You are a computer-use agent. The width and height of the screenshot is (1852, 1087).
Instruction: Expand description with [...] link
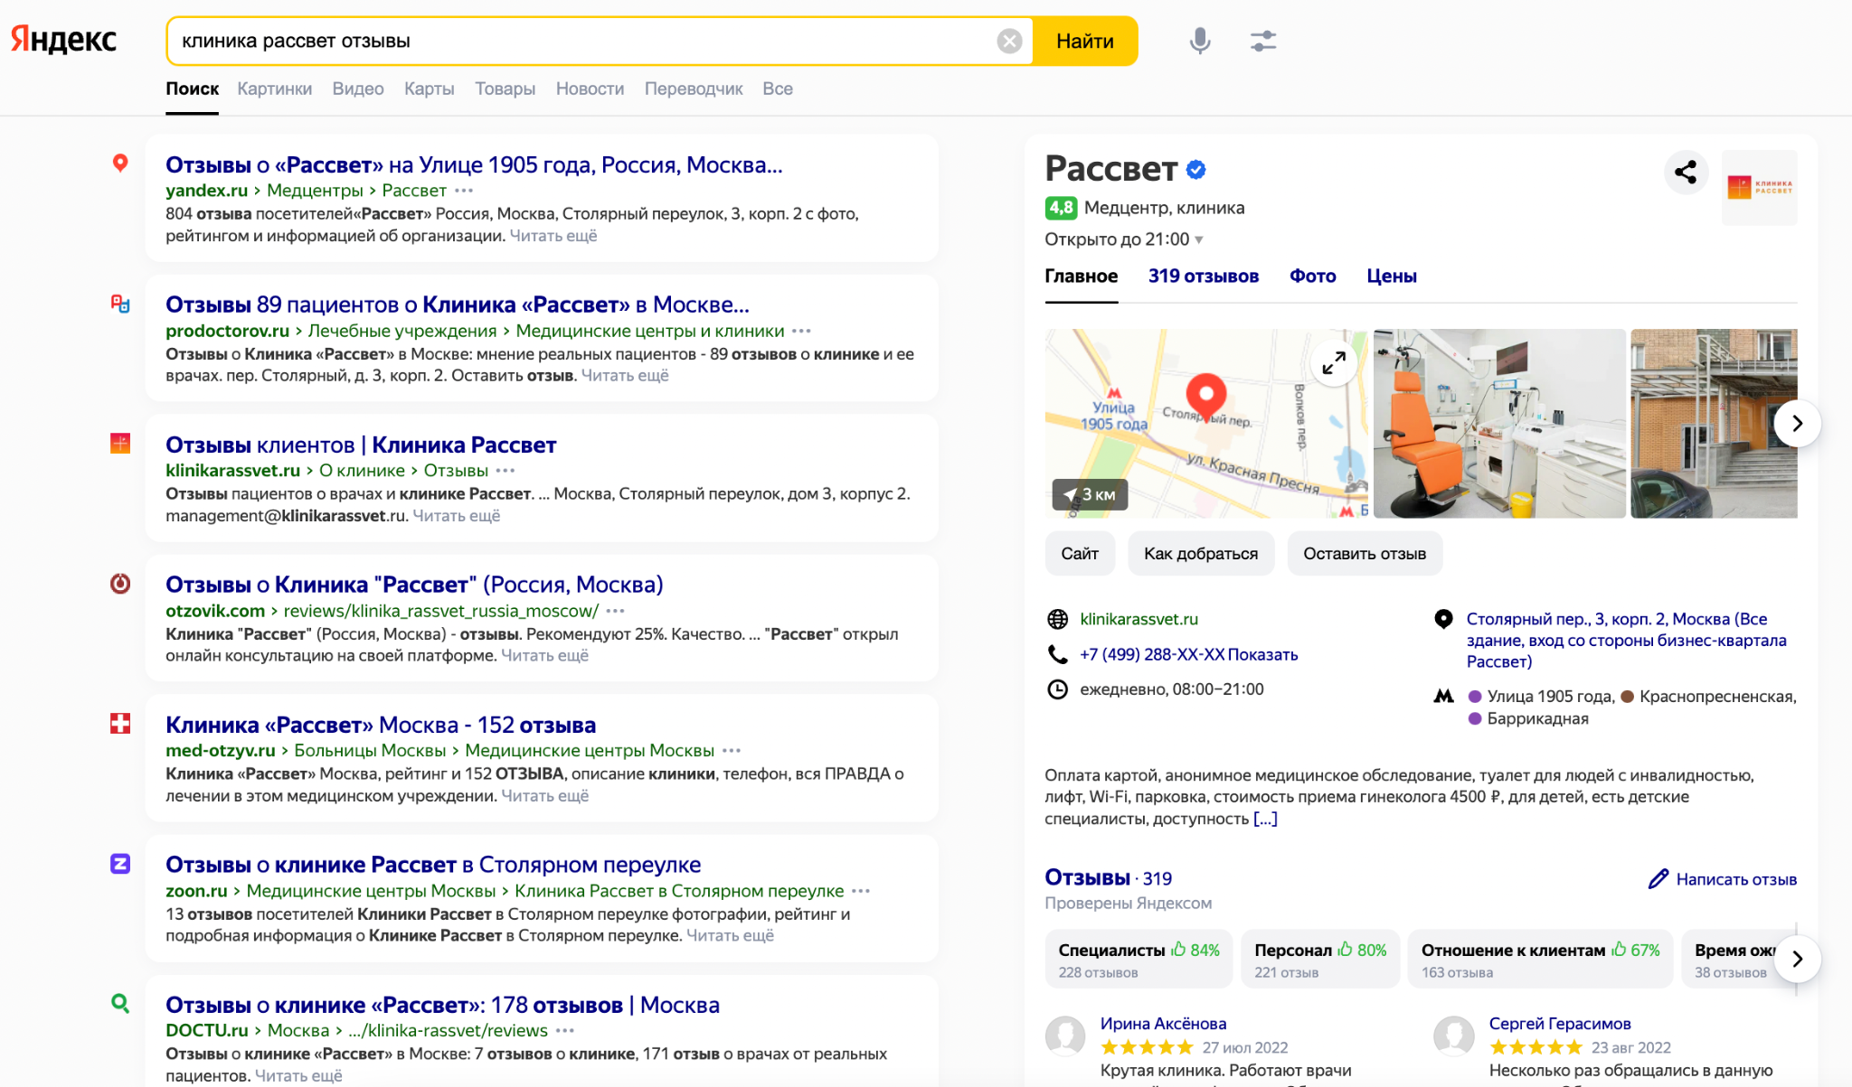coord(1265,819)
